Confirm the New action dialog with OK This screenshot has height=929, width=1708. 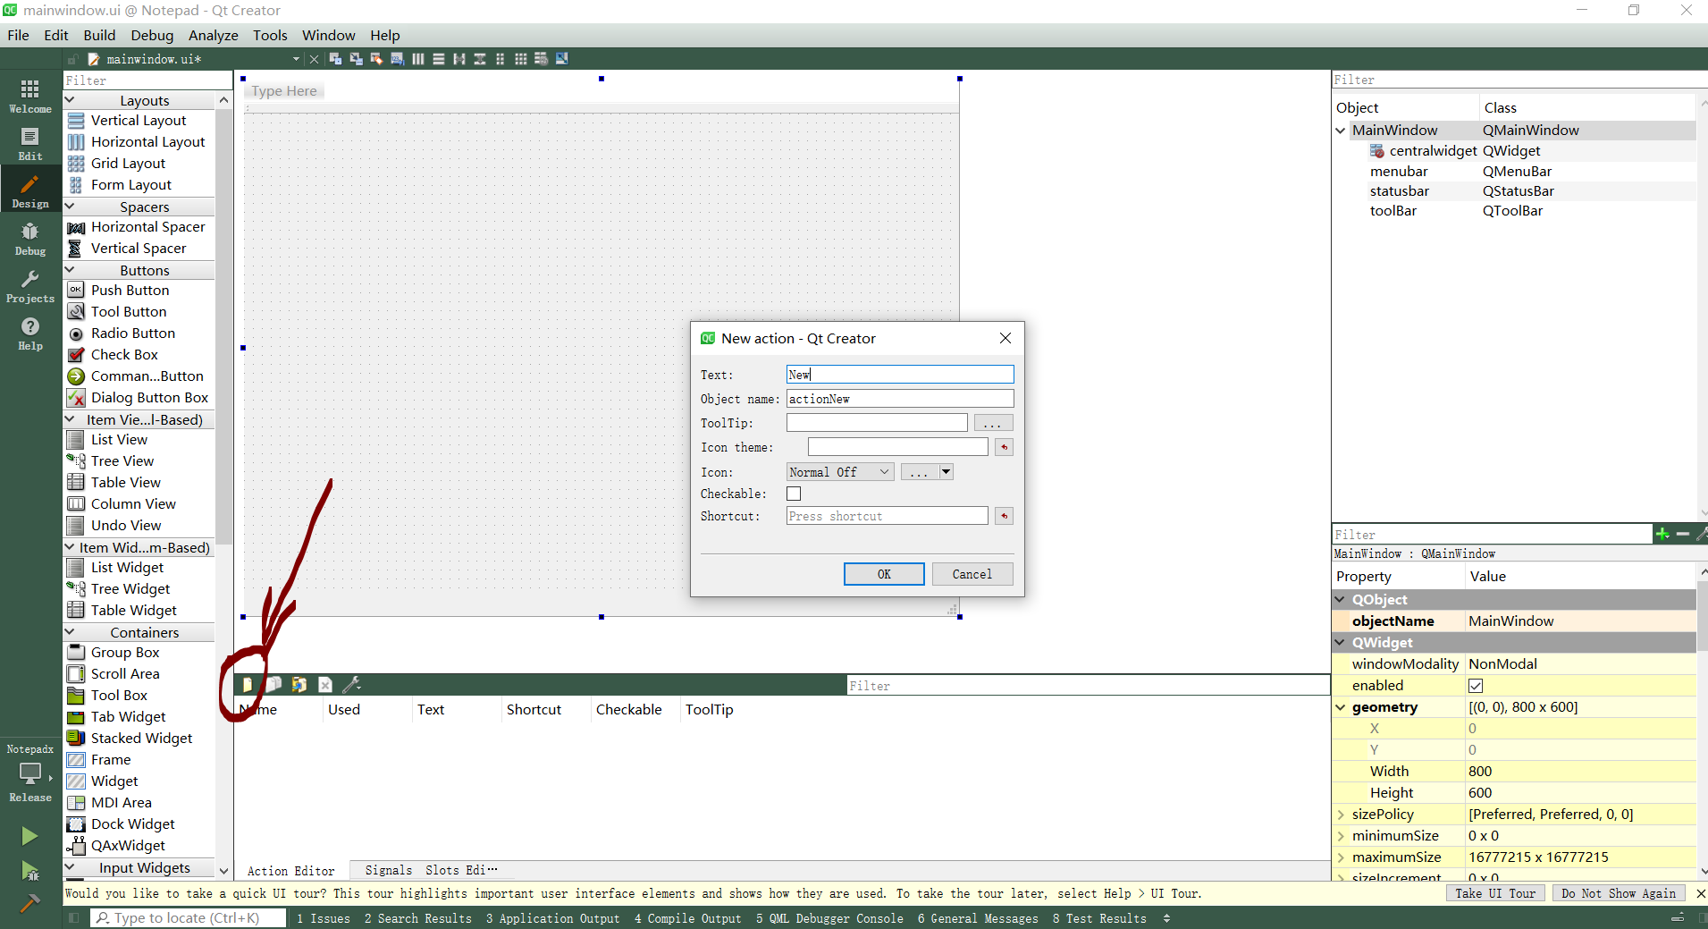(884, 574)
